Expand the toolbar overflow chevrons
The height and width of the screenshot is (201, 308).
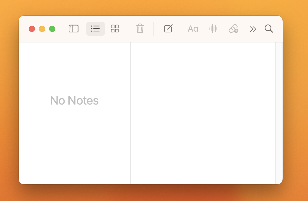tap(253, 29)
